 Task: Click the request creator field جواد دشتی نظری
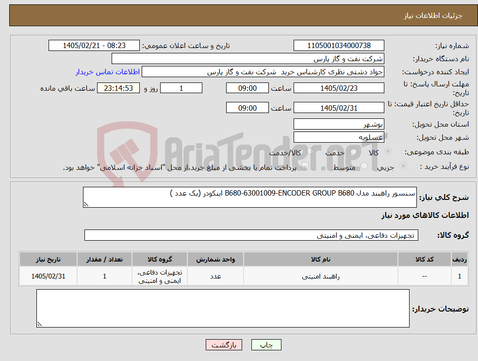point(263,72)
